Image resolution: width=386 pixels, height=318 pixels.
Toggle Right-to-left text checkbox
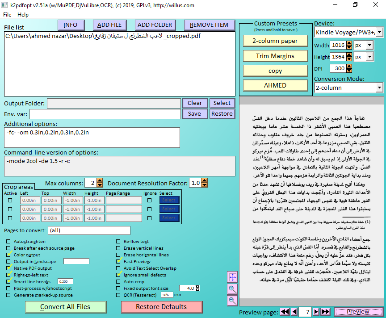[x=8, y=275]
